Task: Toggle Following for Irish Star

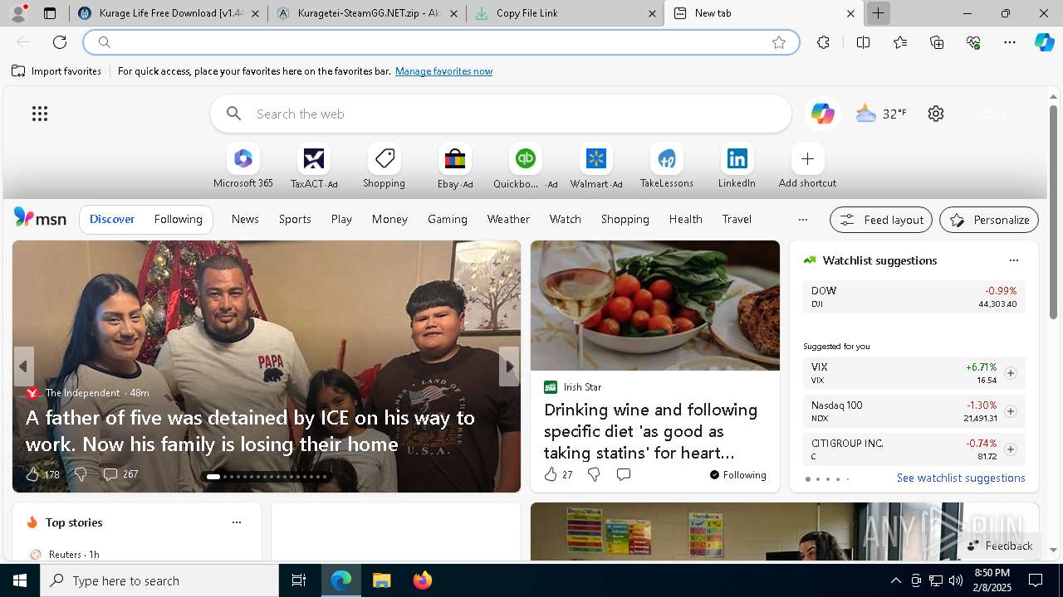Action: tap(737, 475)
